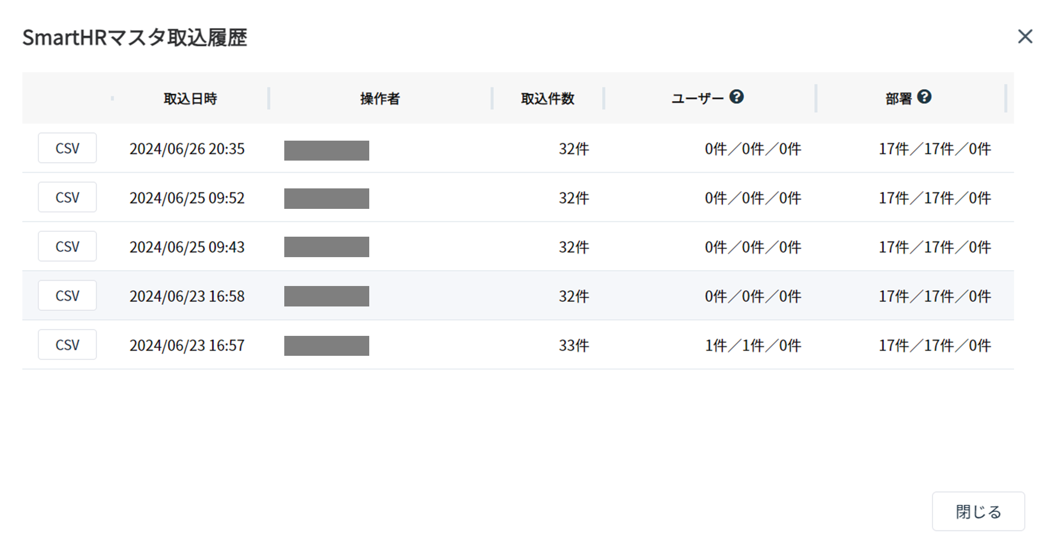1049x540 pixels.
Task: Click the 取込件数 column header
Action: [x=548, y=99]
